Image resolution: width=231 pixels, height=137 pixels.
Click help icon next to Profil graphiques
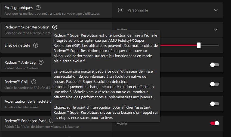tap(38, 8)
